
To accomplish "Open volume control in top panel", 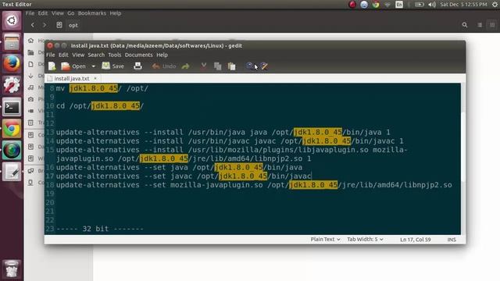I will point(432,5).
